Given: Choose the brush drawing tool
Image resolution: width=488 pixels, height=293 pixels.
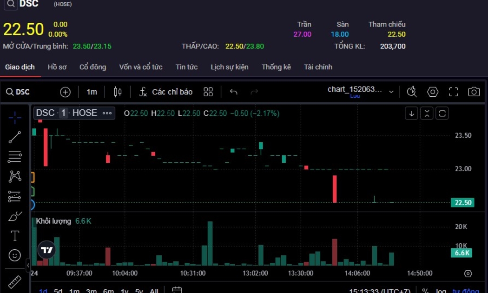Looking at the screenshot, I should click(x=15, y=216).
